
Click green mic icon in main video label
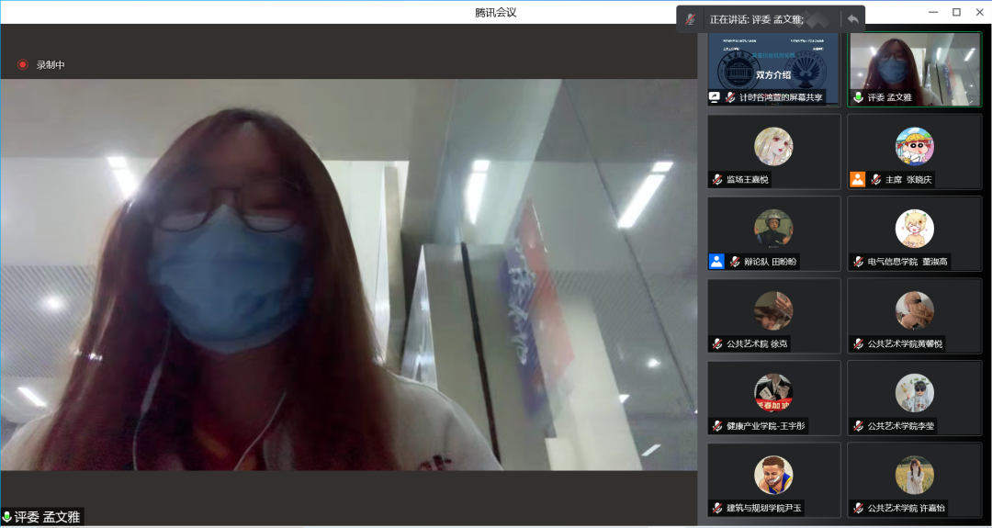(x=7, y=517)
